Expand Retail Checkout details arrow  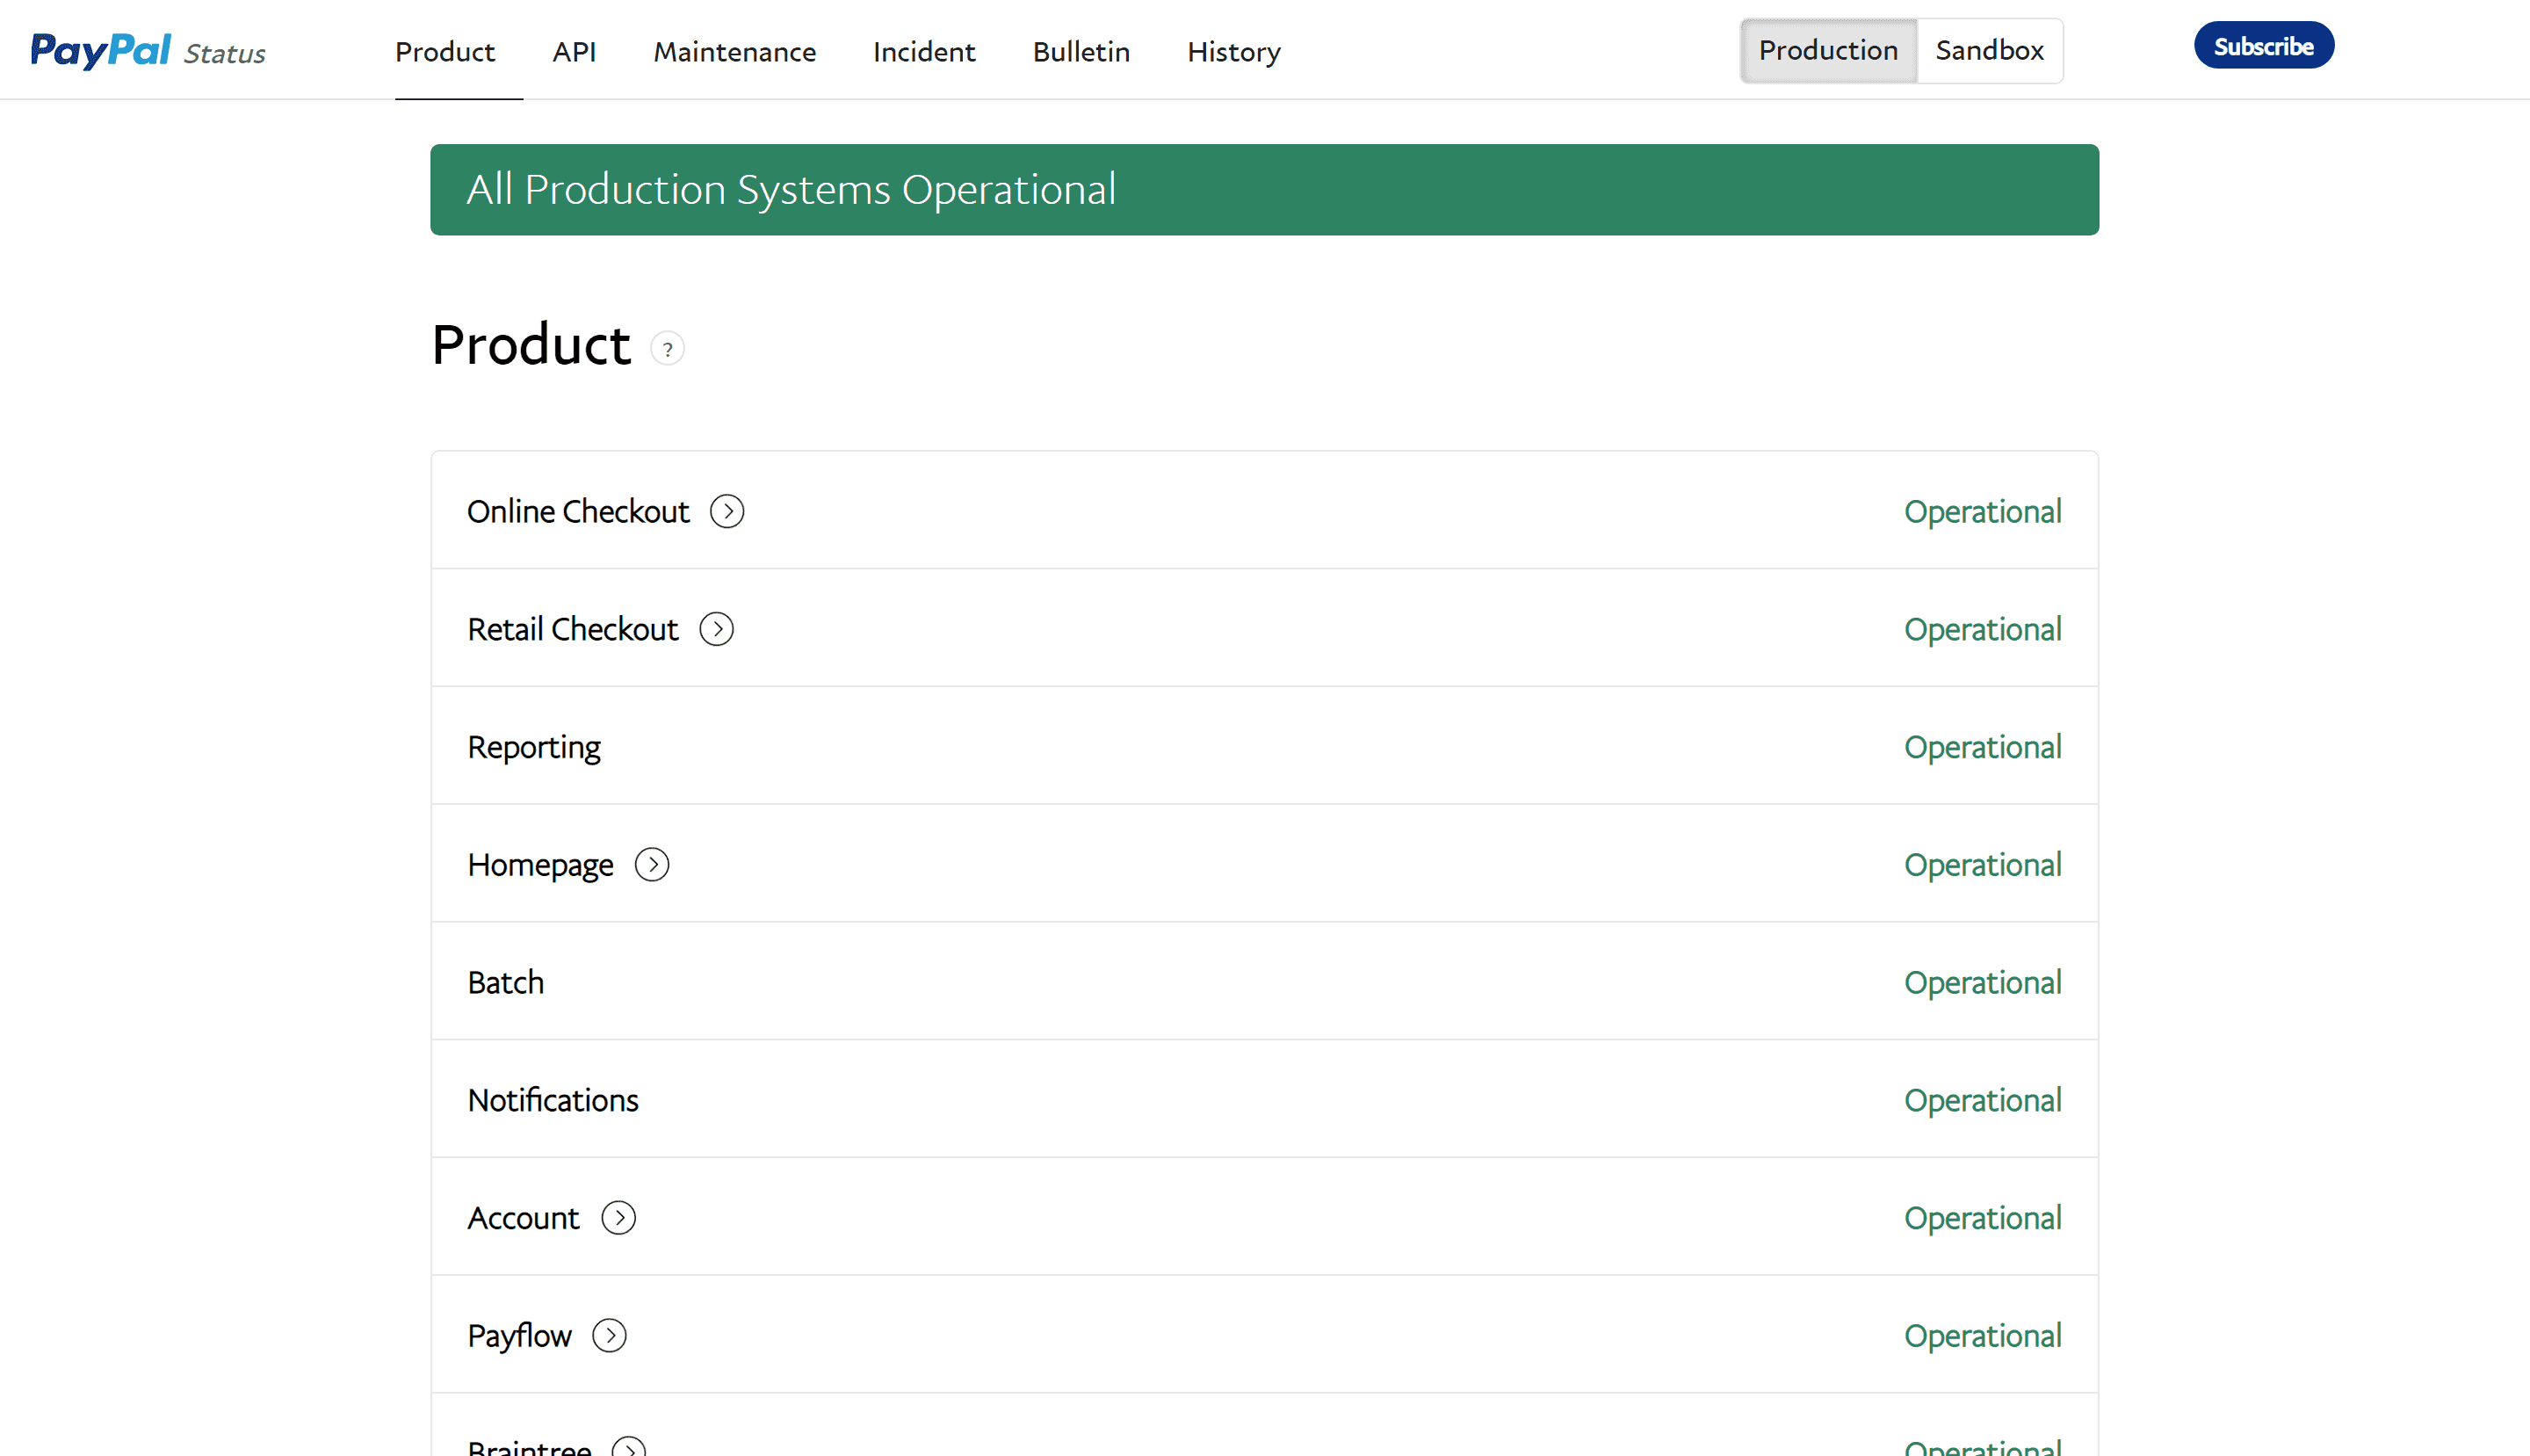(x=716, y=629)
